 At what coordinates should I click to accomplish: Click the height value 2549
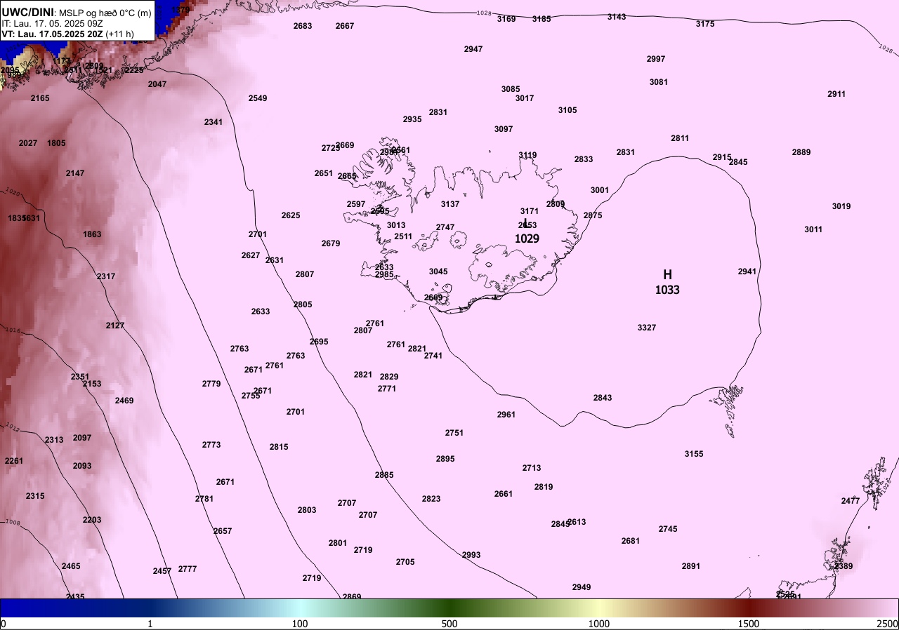tap(258, 98)
